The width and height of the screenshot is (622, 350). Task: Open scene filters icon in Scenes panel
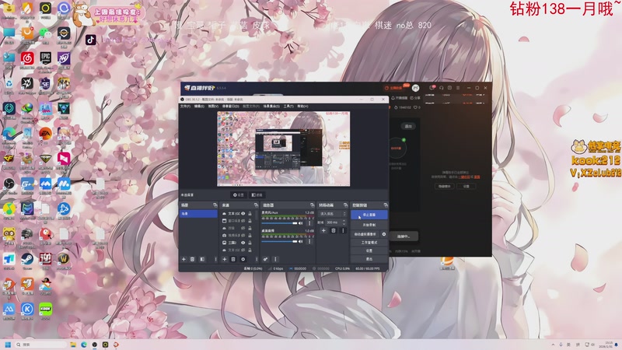[202, 259]
